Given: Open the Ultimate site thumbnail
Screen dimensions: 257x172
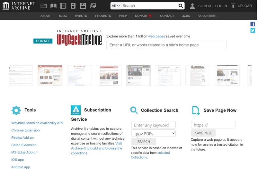Looking at the screenshot, I should click(198, 76).
